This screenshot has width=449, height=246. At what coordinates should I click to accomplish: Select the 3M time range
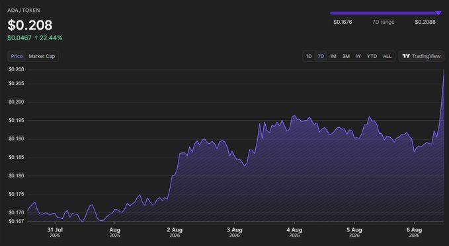346,56
